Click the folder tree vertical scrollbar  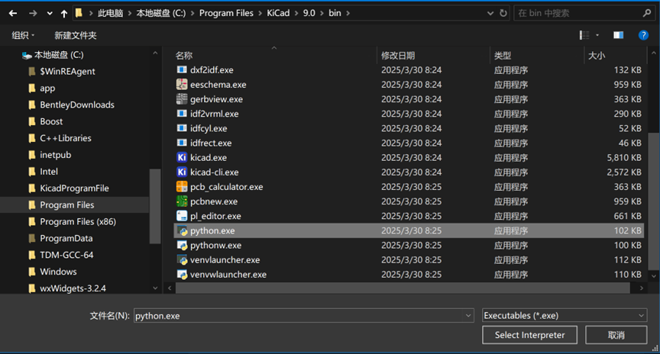coord(155,206)
